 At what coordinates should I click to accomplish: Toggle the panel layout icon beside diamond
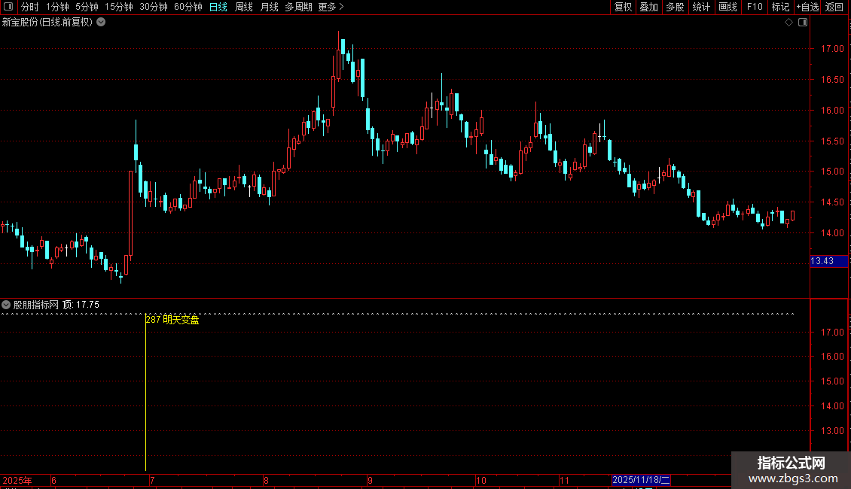tap(803, 23)
